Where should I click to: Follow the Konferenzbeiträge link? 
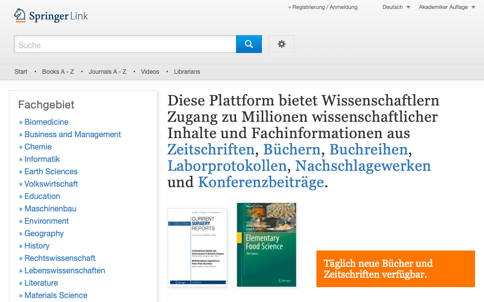(261, 182)
